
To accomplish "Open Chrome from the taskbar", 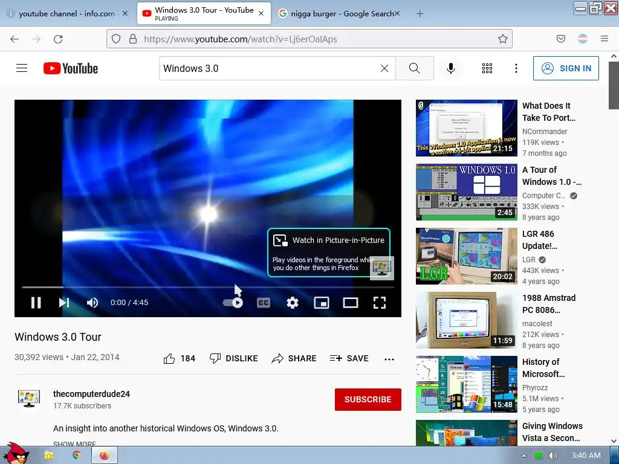I will click(x=77, y=456).
